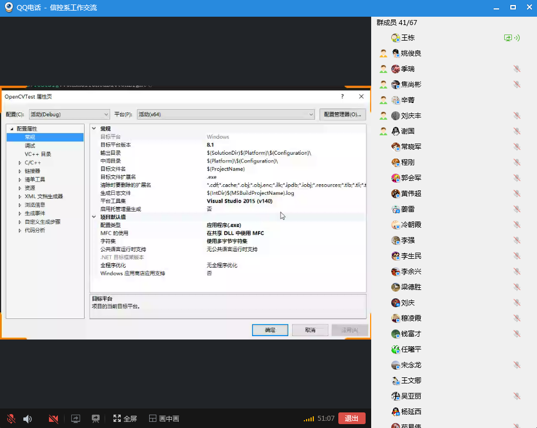The width and height of the screenshot is (537, 428).
Task: Open the 平台 x64 dropdown
Action: 226,114
